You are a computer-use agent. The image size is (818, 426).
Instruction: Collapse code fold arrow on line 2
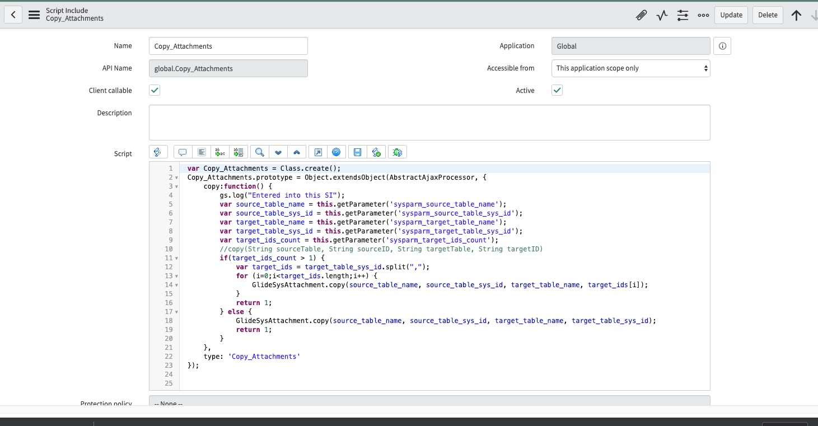point(177,177)
